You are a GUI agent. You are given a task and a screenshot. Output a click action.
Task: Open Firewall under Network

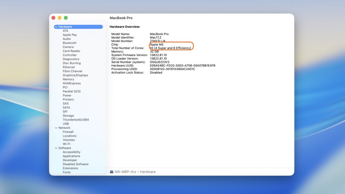coord(68,132)
